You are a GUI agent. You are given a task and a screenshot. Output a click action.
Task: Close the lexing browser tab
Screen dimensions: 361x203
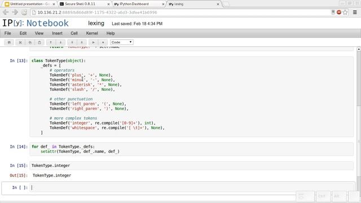pos(218,4)
